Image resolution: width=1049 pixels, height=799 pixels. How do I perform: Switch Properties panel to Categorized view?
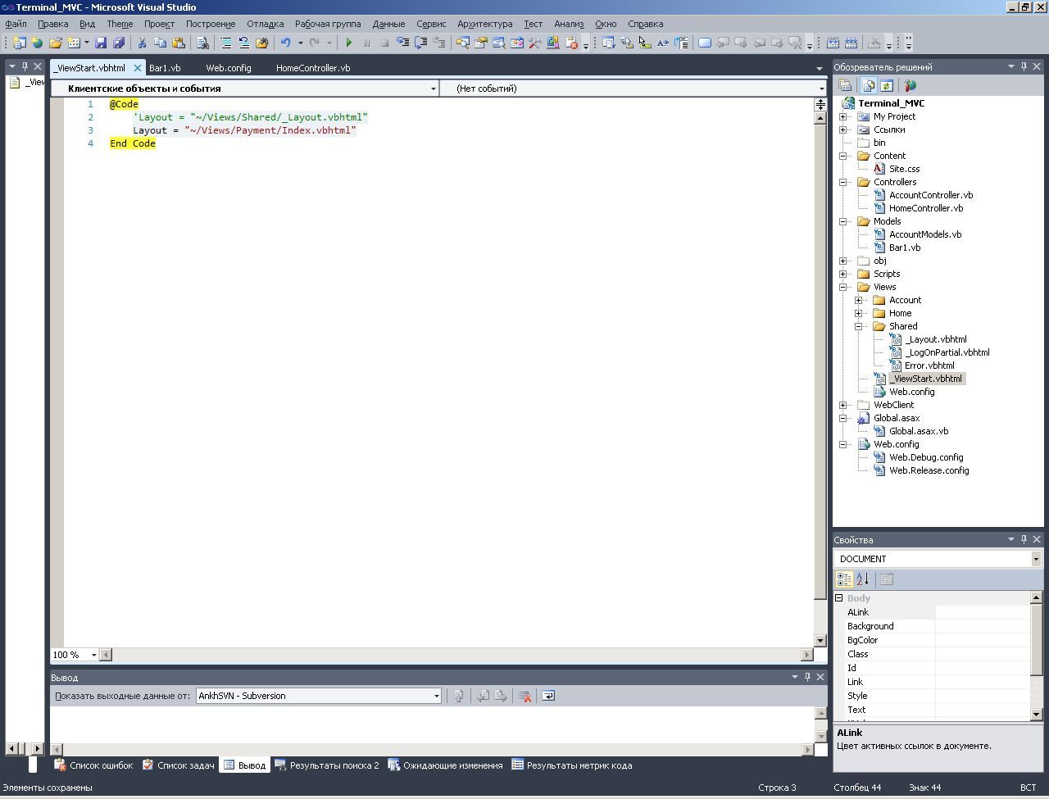844,579
